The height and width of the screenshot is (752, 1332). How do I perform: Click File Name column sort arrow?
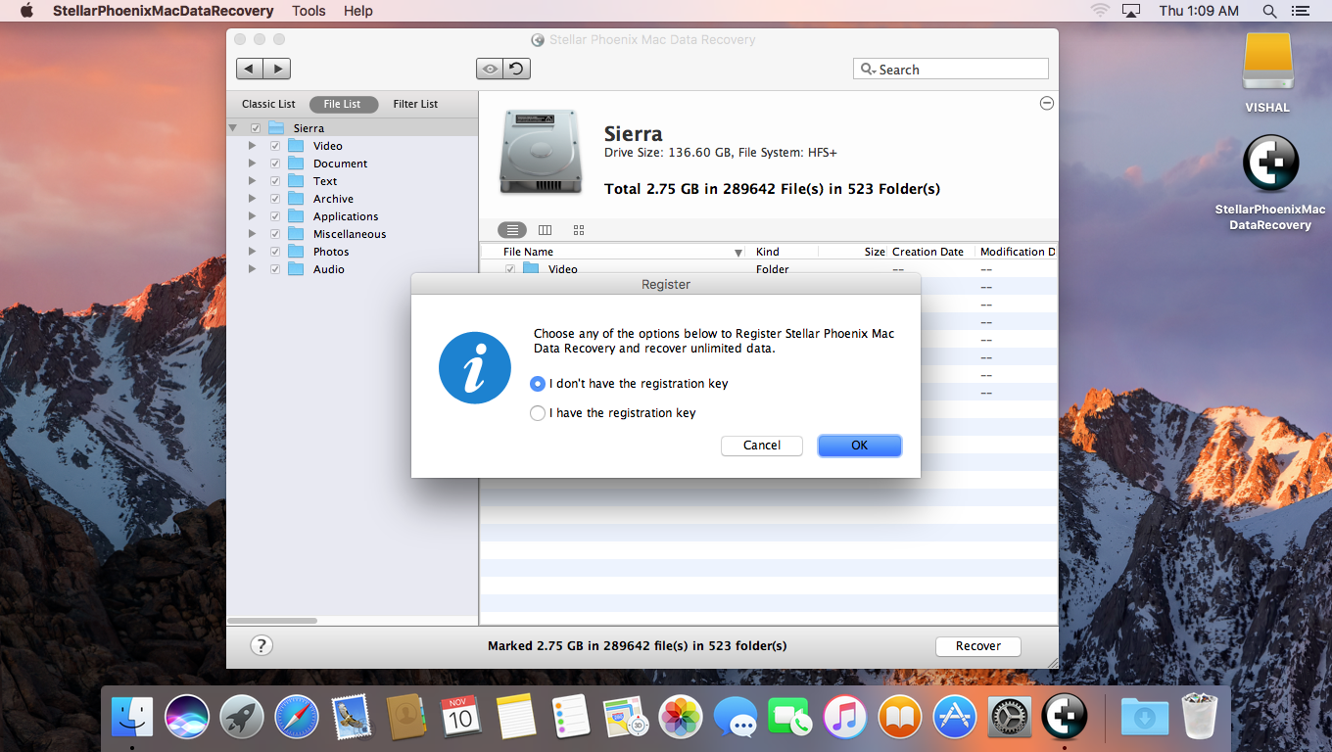(x=738, y=253)
